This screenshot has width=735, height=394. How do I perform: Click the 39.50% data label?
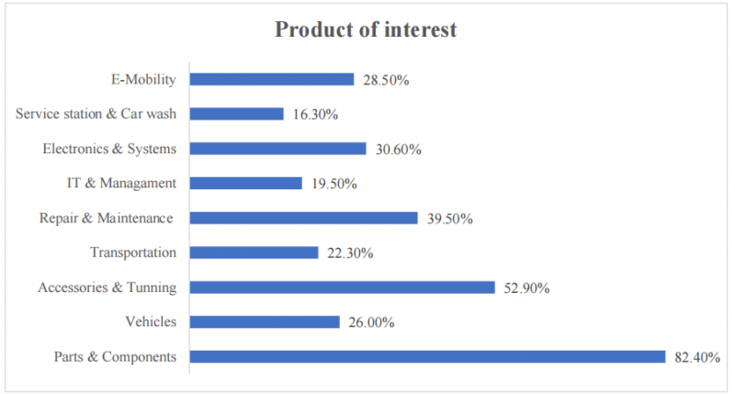click(450, 219)
